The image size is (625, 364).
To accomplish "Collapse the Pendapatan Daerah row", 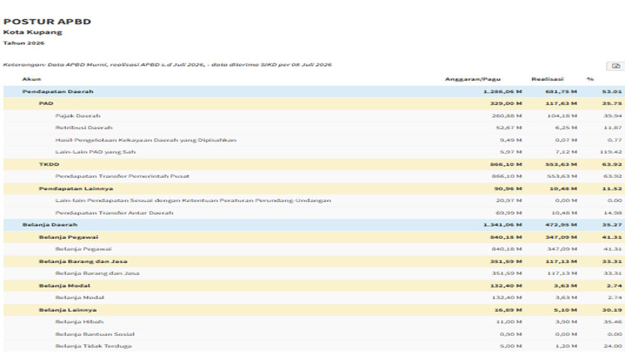I will tap(314, 92).
